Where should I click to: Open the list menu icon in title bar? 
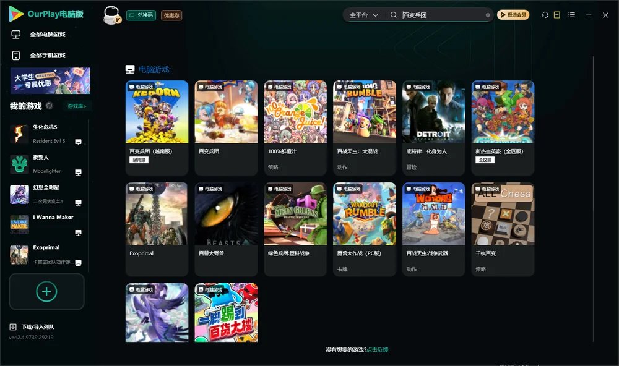tap(571, 15)
